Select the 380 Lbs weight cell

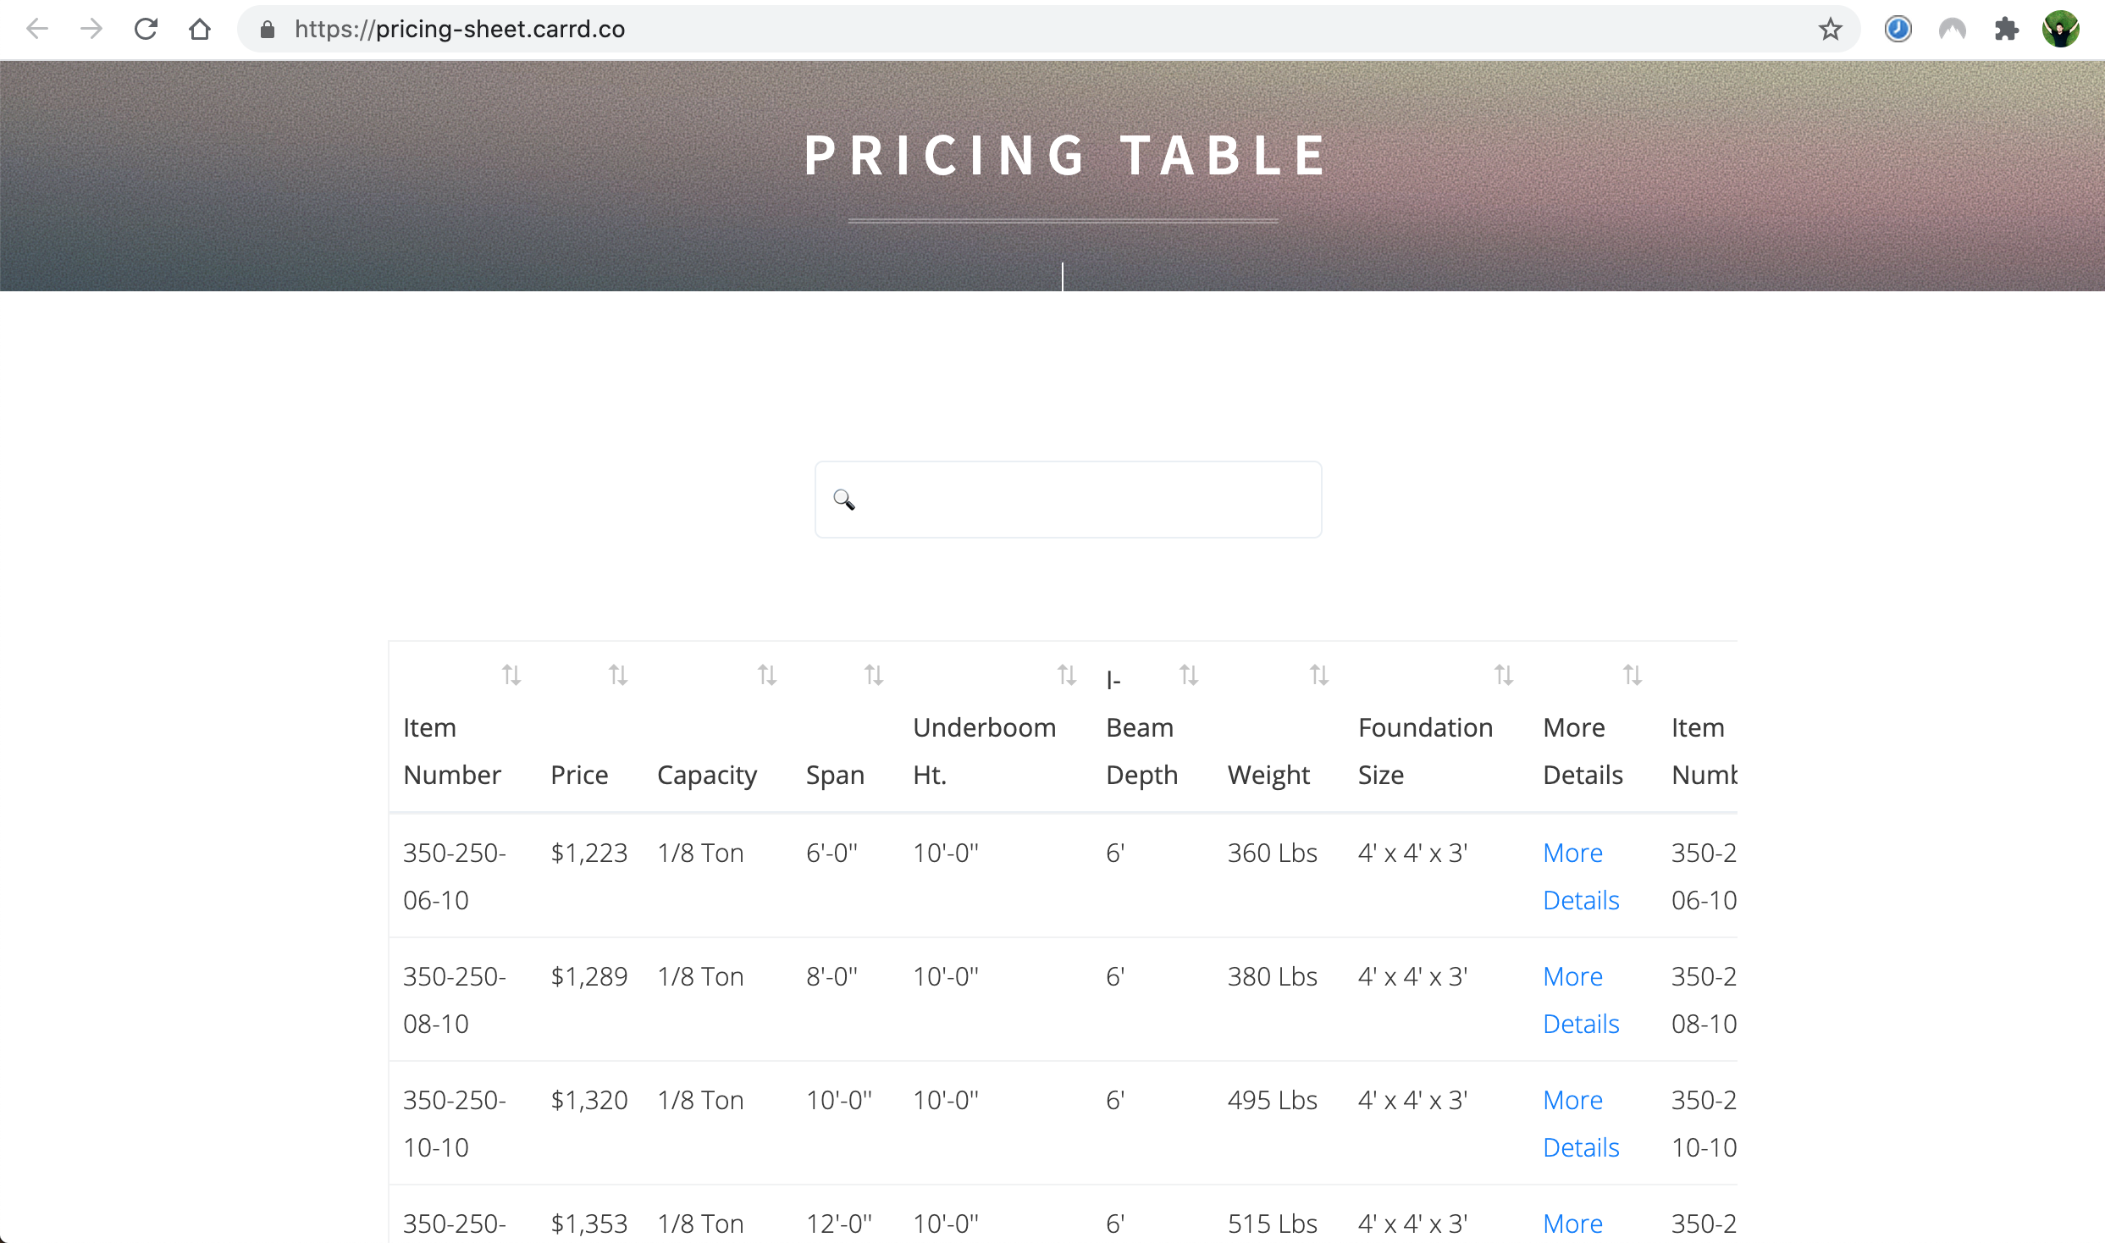(x=1273, y=976)
